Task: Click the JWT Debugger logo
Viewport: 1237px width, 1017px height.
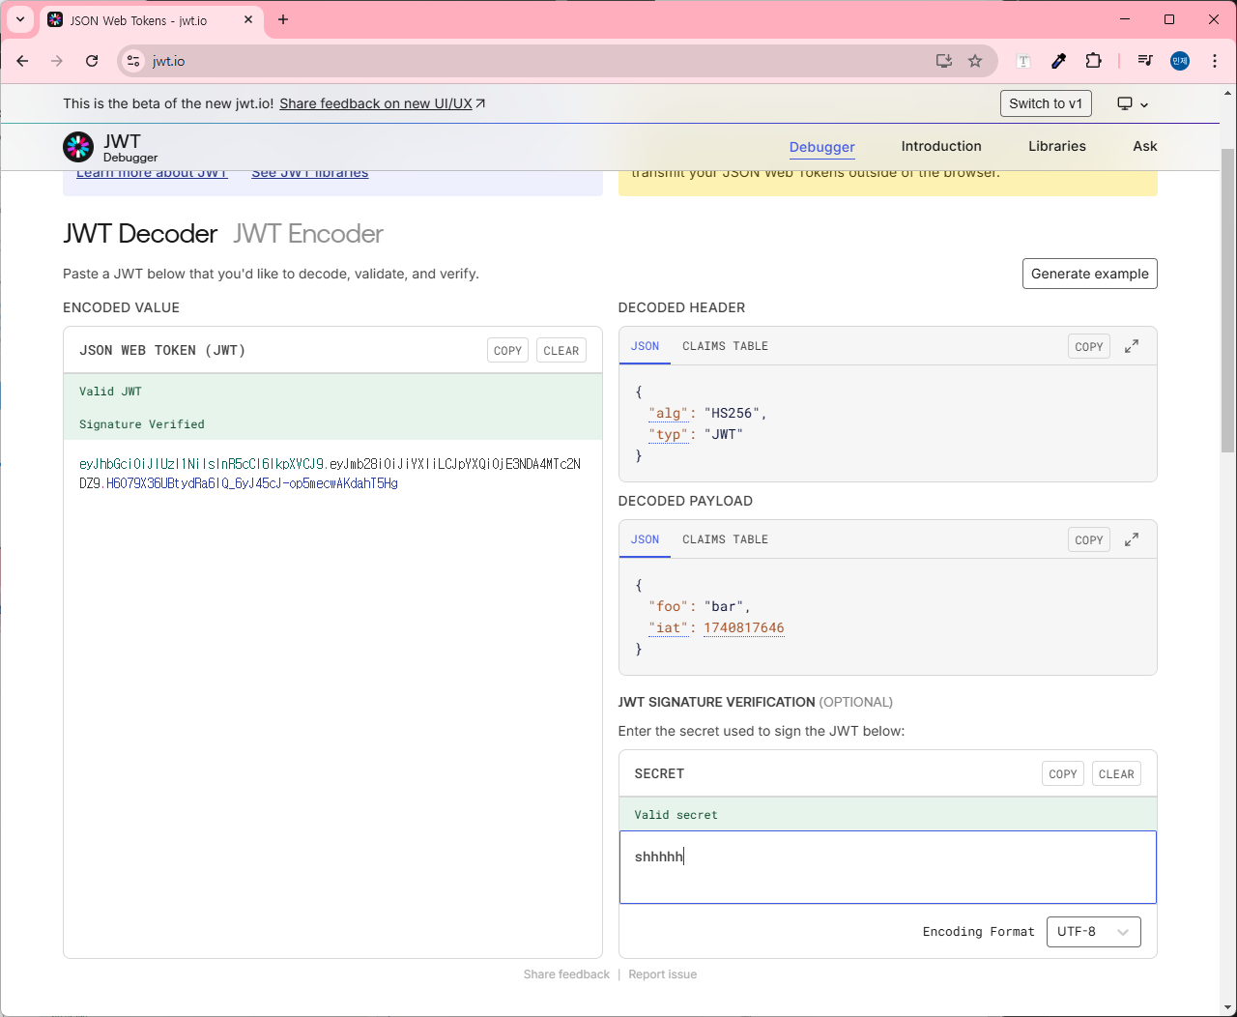Action: pos(110,147)
